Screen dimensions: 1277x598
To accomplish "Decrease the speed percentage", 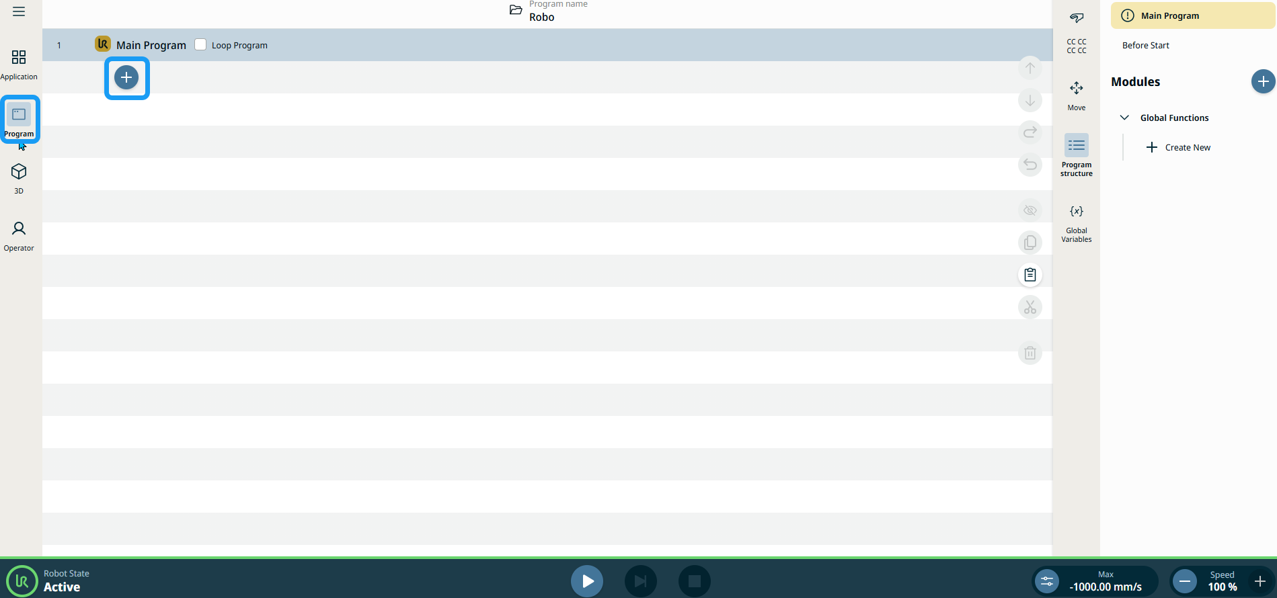I will 1185,581.
